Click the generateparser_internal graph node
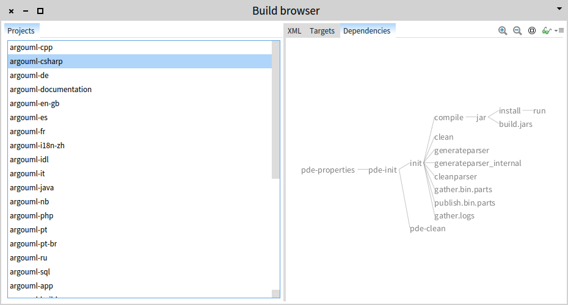This screenshot has width=568, height=305. [478, 163]
